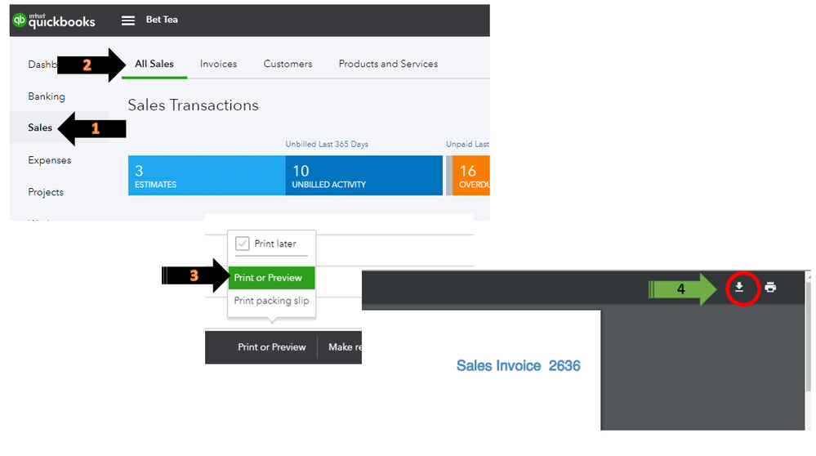Viewport: 816px width, 456px height.
Task: Click the orange 16 Overdue bar
Action: [471, 176]
